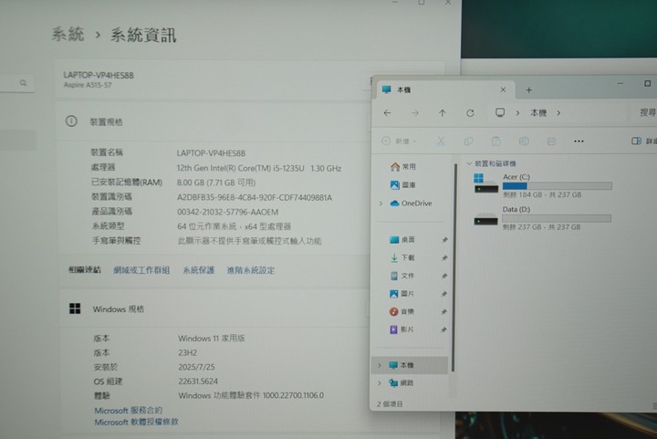
Task: Open 音樂 music quick access folder
Action: (x=402, y=311)
